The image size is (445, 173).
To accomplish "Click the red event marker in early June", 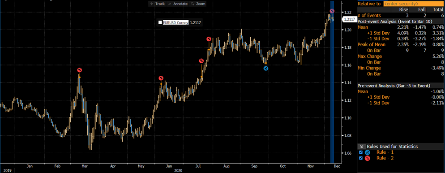I will point(161,78).
